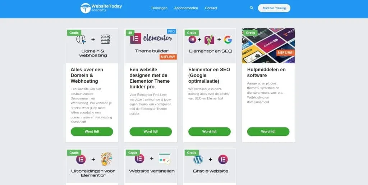This screenshot has height=185, width=368.
Task: Click the PRO badge on Theme builder card
Action: tap(171, 31)
